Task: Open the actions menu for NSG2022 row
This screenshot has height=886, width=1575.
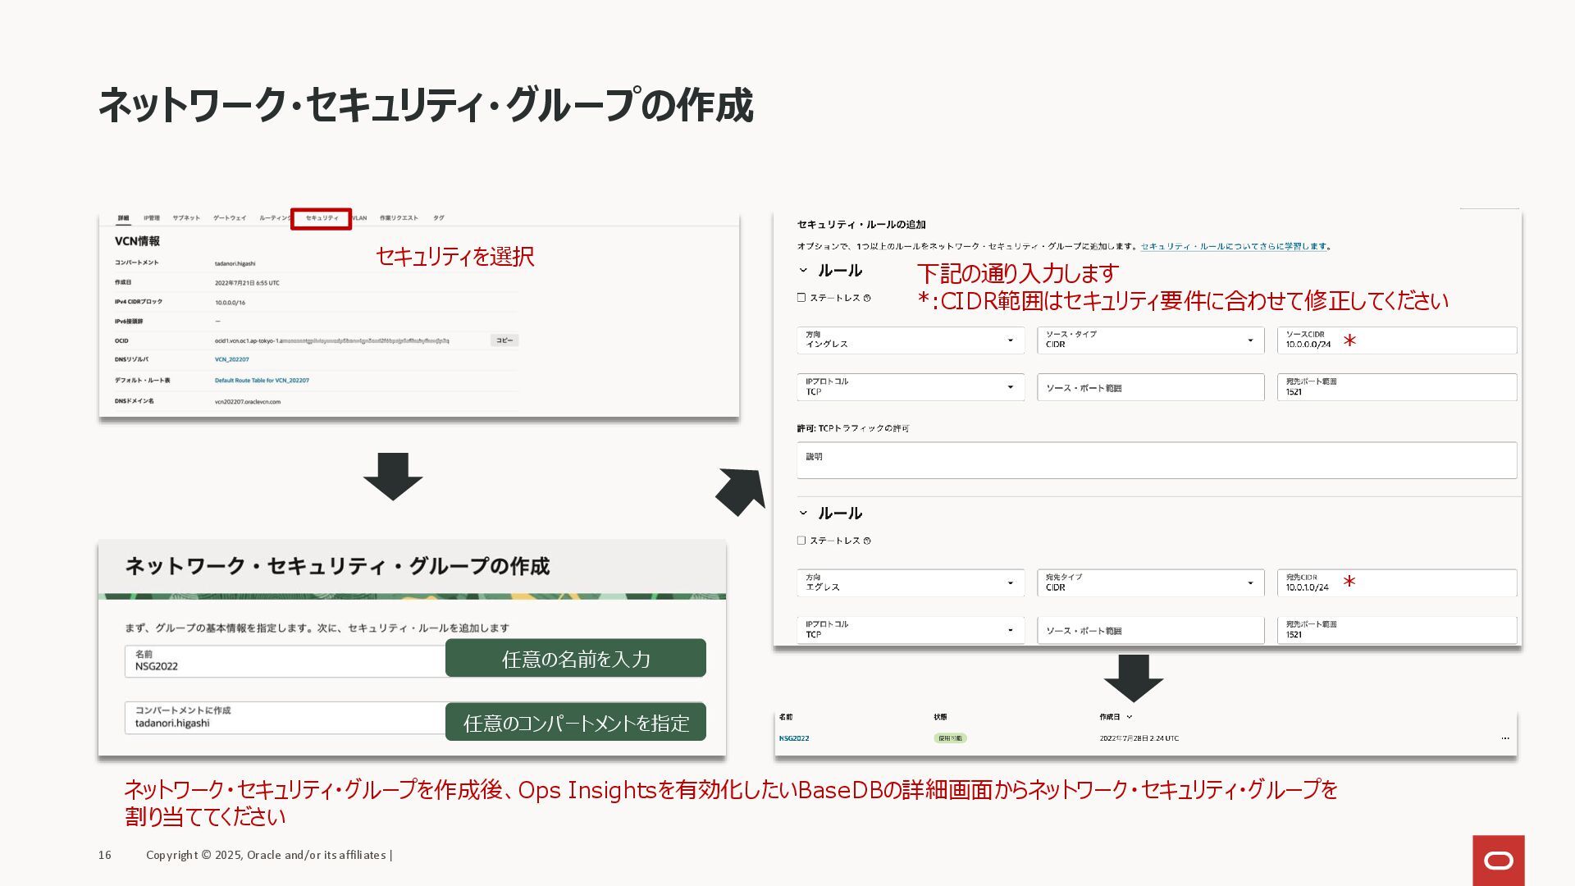Action: point(1504,738)
